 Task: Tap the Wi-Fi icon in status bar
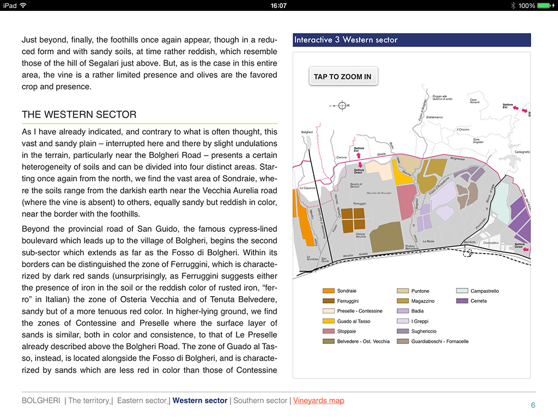click(x=23, y=5)
